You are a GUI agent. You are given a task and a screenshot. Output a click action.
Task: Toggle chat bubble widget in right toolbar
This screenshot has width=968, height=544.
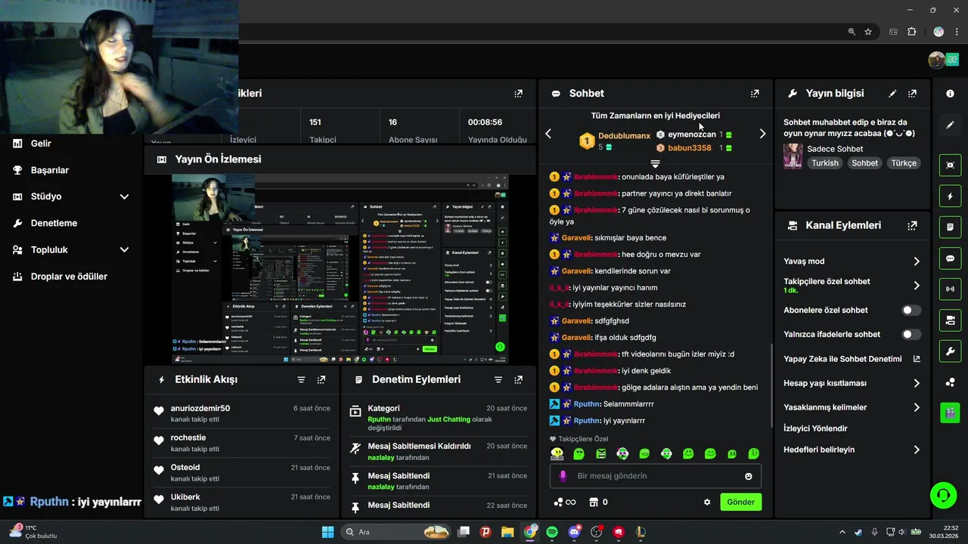(950, 258)
